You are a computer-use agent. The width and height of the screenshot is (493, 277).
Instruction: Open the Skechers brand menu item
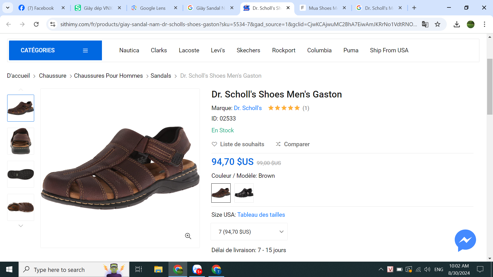coord(248,50)
